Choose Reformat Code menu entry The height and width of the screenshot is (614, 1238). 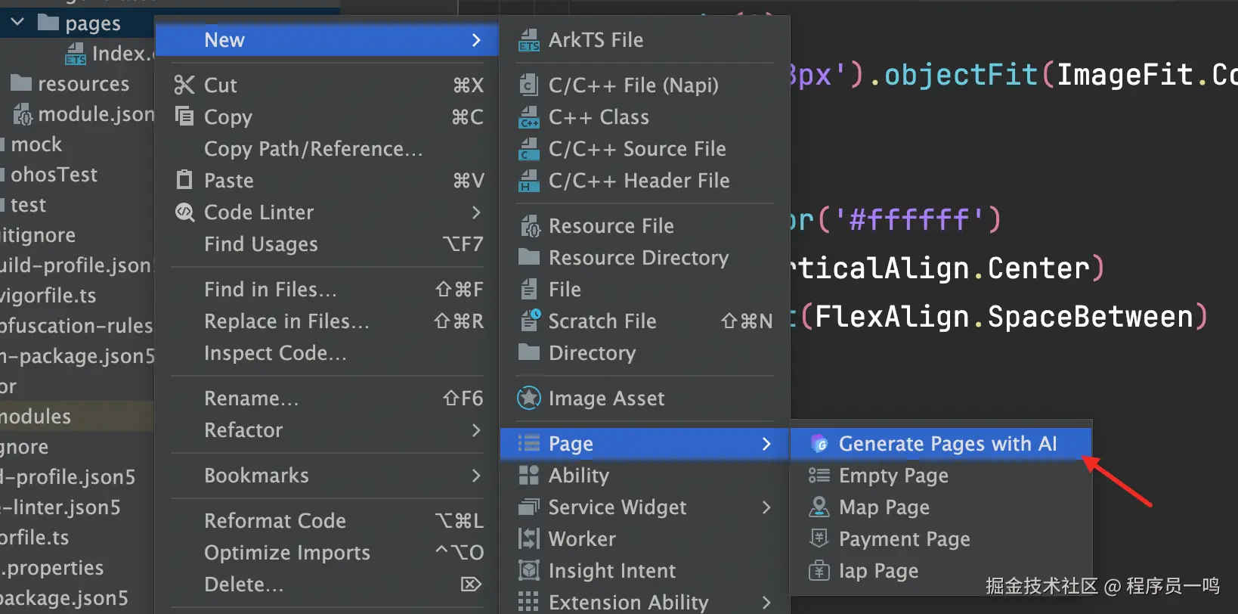(275, 521)
